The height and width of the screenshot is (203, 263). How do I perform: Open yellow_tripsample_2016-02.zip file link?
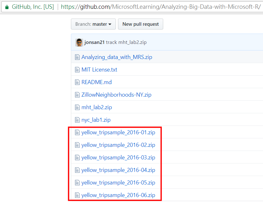[118, 145]
